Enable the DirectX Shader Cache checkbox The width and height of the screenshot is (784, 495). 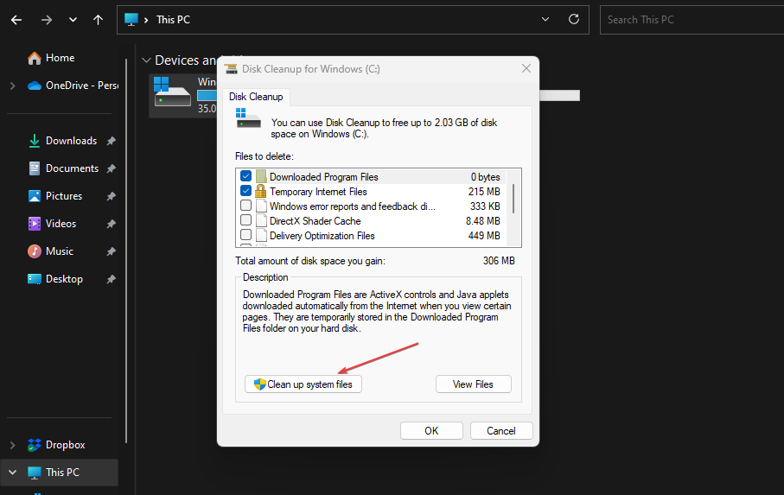[x=246, y=221]
